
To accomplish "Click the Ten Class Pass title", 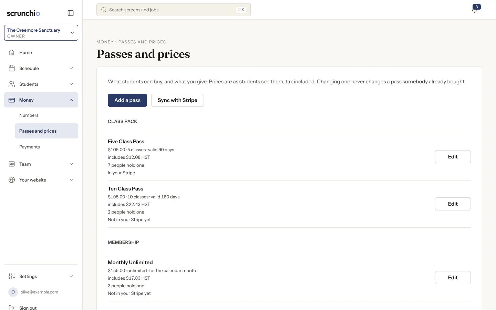I will point(125,189).
